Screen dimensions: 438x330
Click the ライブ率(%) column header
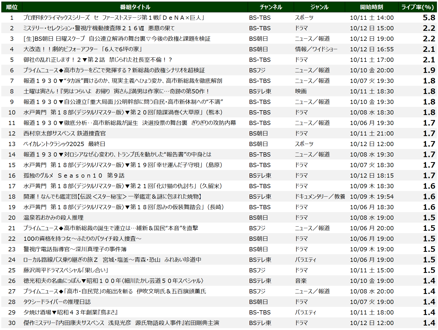point(417,7)
